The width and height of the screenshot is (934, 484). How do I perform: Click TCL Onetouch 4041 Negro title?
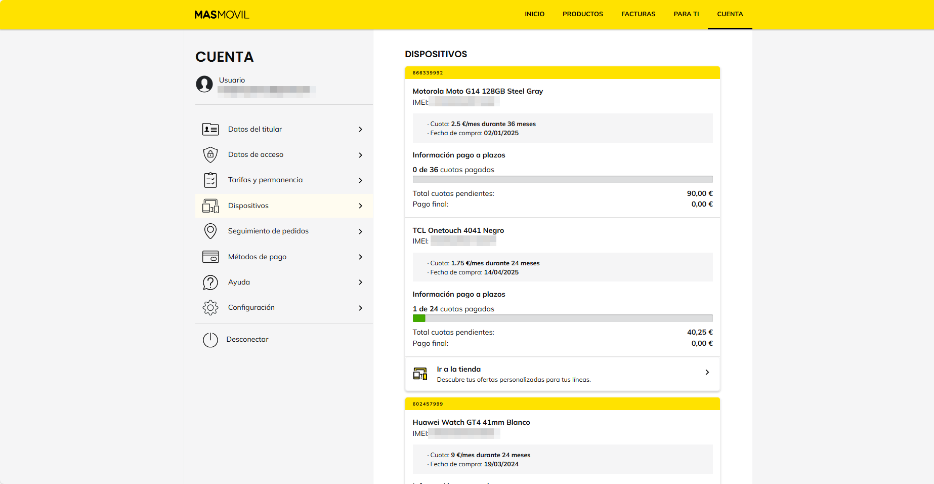coord(458,230)
